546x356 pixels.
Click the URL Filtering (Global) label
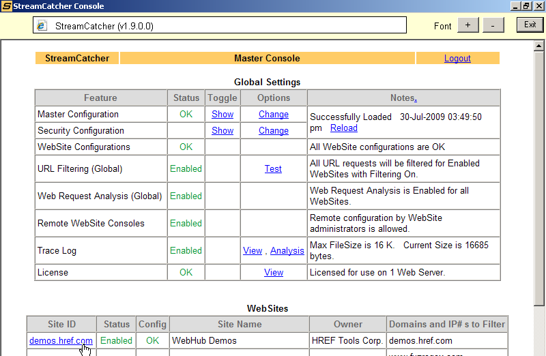(x=80, y=168)
